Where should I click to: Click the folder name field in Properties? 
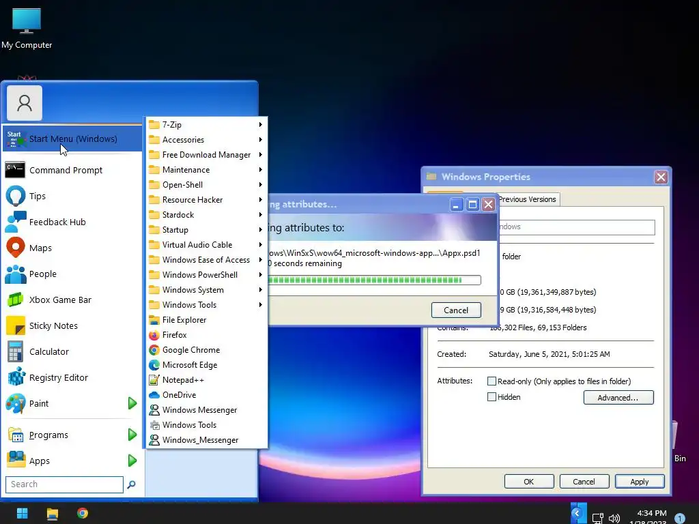coord(576,227)
